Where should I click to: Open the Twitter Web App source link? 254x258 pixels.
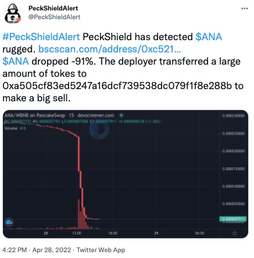tap(101, 250)
